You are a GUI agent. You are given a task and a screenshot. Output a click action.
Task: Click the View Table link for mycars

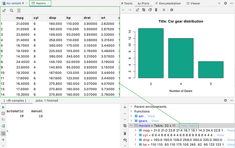tap(189, 126)
